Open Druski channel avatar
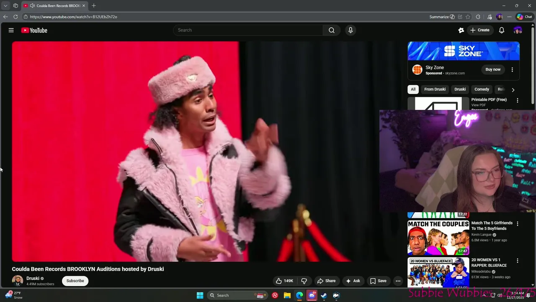 pyautogui.click(x=18, y=281)
